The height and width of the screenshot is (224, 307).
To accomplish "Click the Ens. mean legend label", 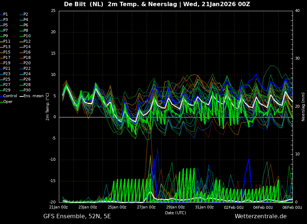I will 34,96.
